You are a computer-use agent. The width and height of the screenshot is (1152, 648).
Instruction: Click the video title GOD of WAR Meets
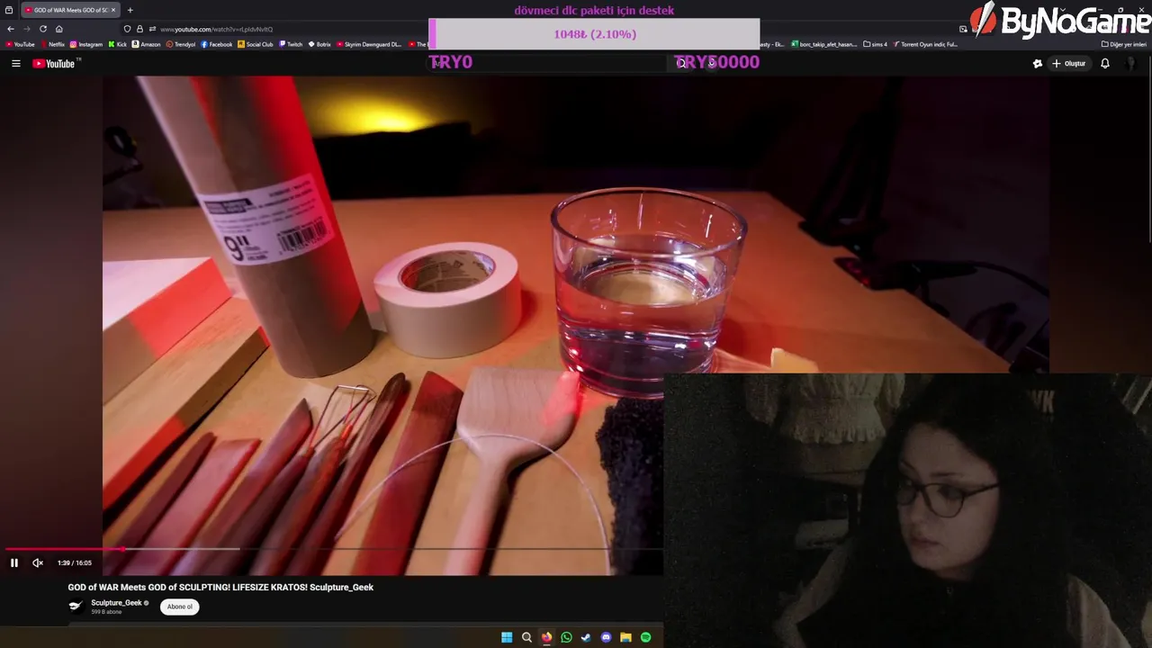(220, 587)
